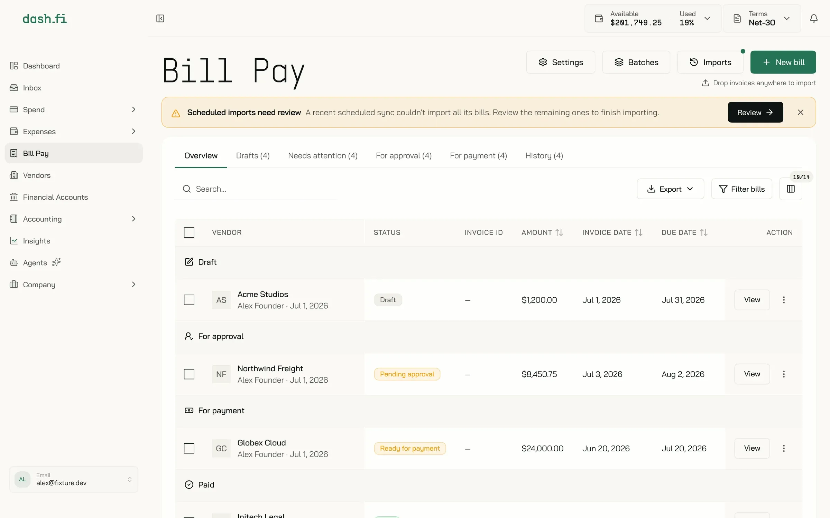Open Batches
This screenshot has width=830, height=518.
pyautogui.click(x=636, y=62)
